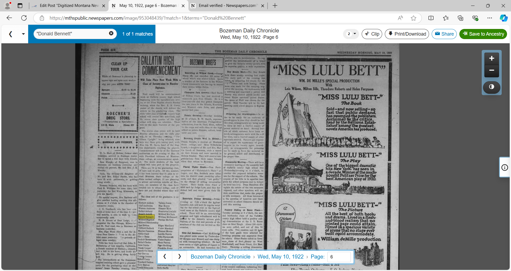Clip a section of the page
511x271 pixels.
pyautogui.click(x=372, y=34)
